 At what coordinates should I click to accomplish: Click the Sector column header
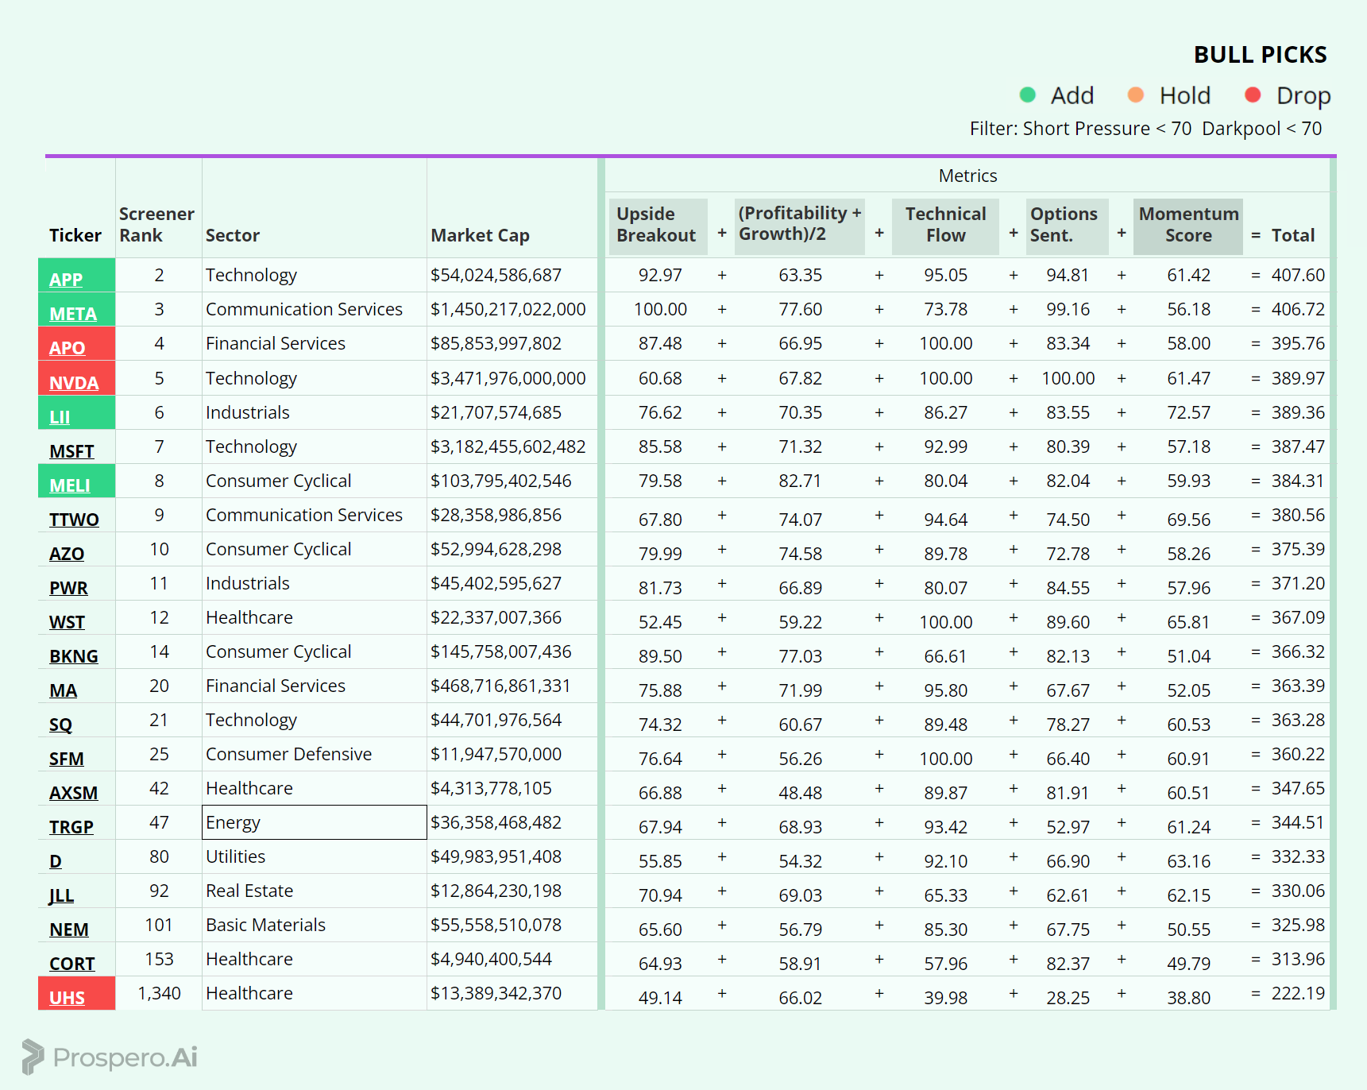tap(233, 235)
